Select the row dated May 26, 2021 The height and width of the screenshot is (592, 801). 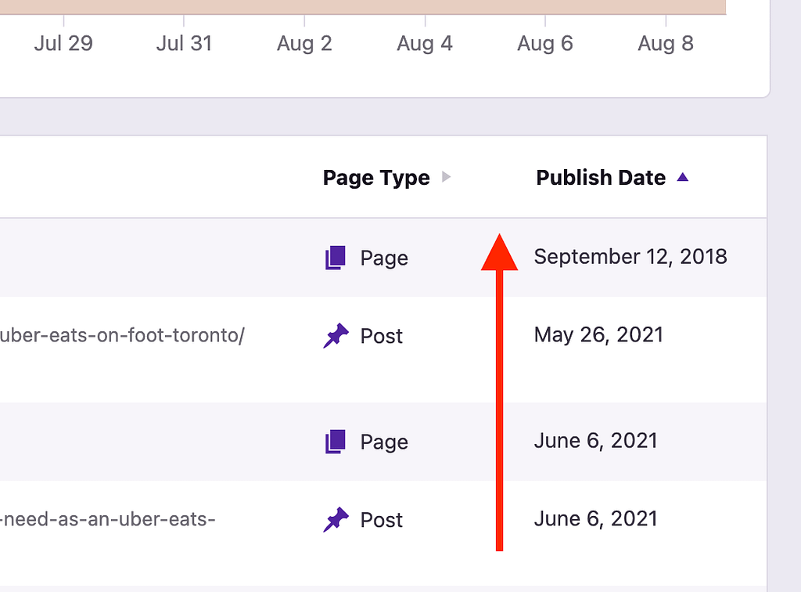[x=598, y=334]
